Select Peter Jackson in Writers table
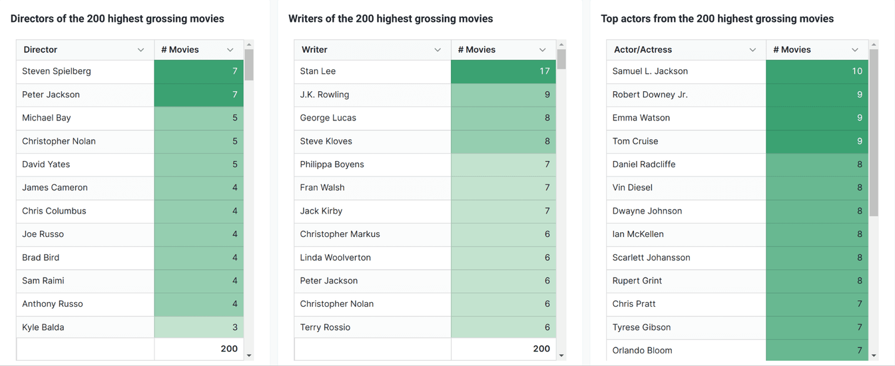 click(373, 281)
